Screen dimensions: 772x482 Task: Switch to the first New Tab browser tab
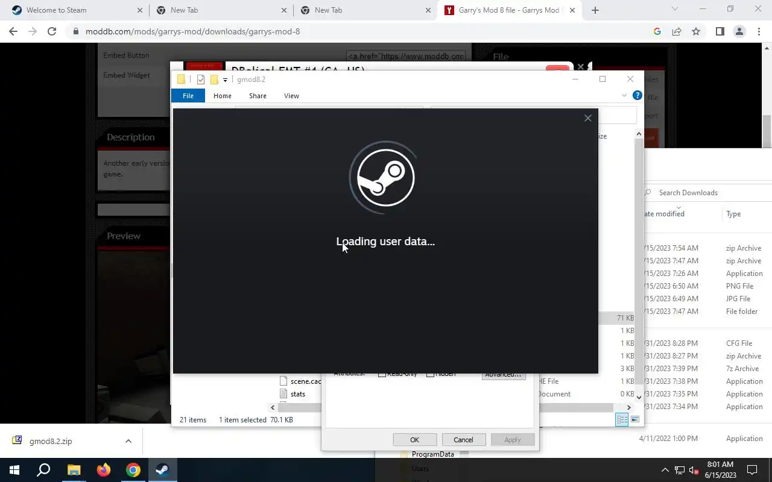[x=221, y=10]
